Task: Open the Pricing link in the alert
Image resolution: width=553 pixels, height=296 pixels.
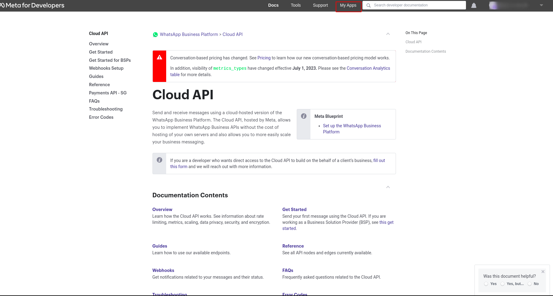Action: point(264,58)
